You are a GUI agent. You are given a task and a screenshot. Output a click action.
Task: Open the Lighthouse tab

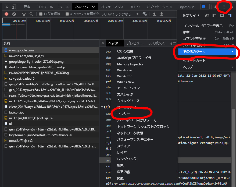(x=186, y=7)
